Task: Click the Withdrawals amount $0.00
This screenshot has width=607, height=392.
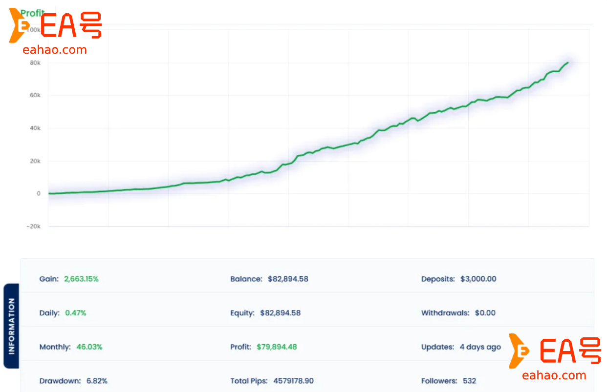Action: [x=486, y=313]
